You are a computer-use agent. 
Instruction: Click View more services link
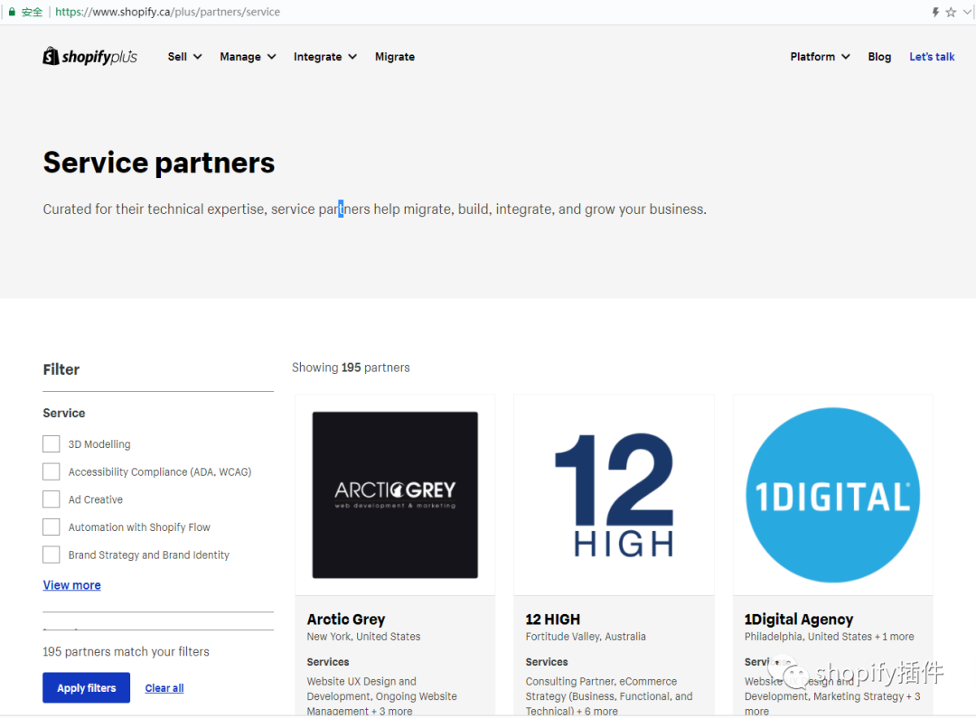click(71, 585)
